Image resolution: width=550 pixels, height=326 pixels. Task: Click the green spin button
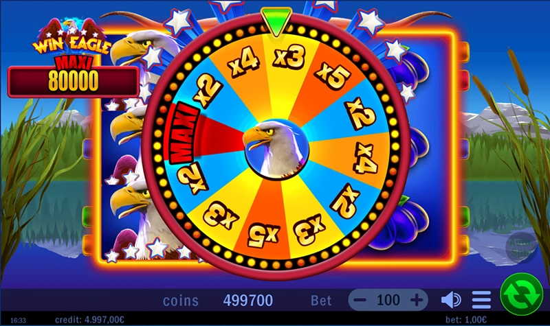tap(521, 294)
